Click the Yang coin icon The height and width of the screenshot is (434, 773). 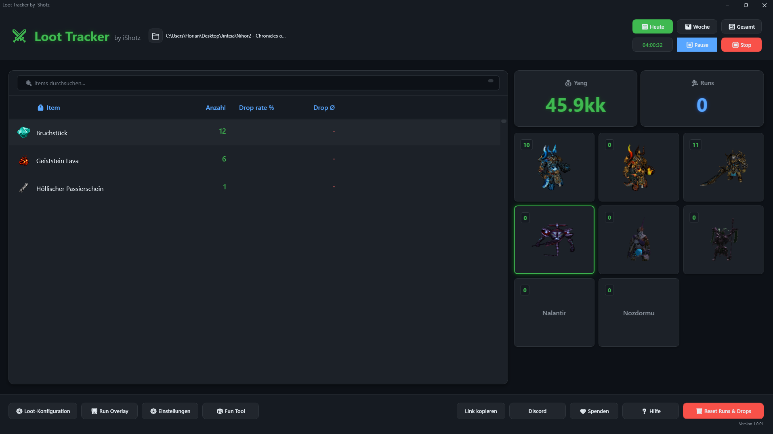coord(568,83)
